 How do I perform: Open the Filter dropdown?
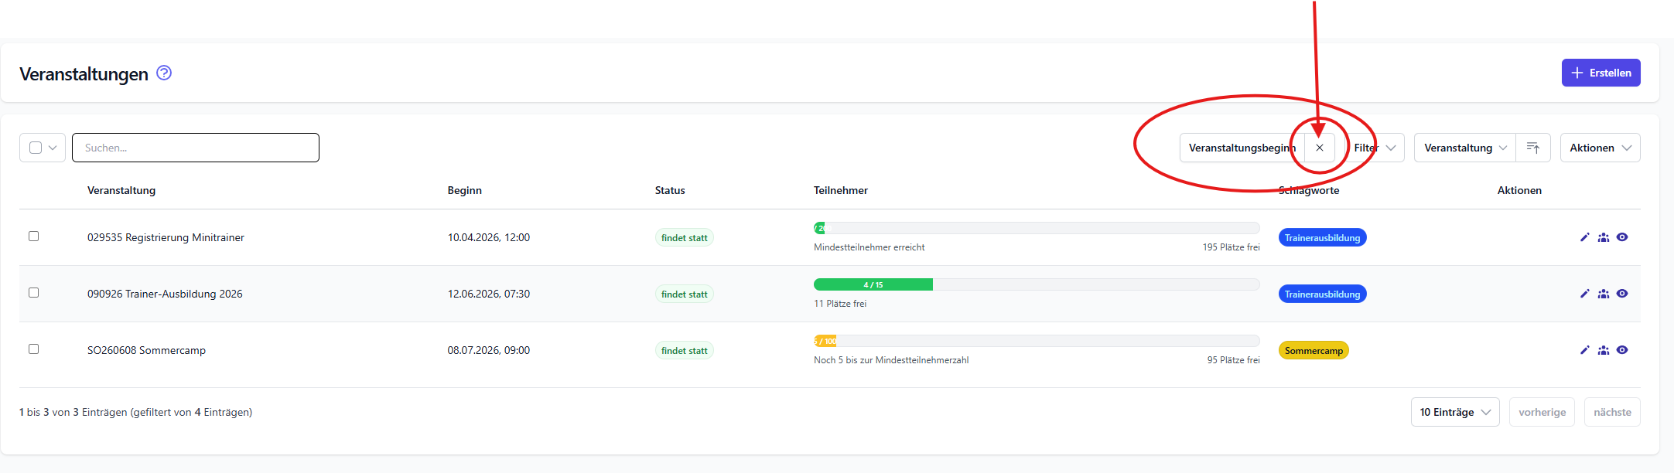[x=1376, y=148]
